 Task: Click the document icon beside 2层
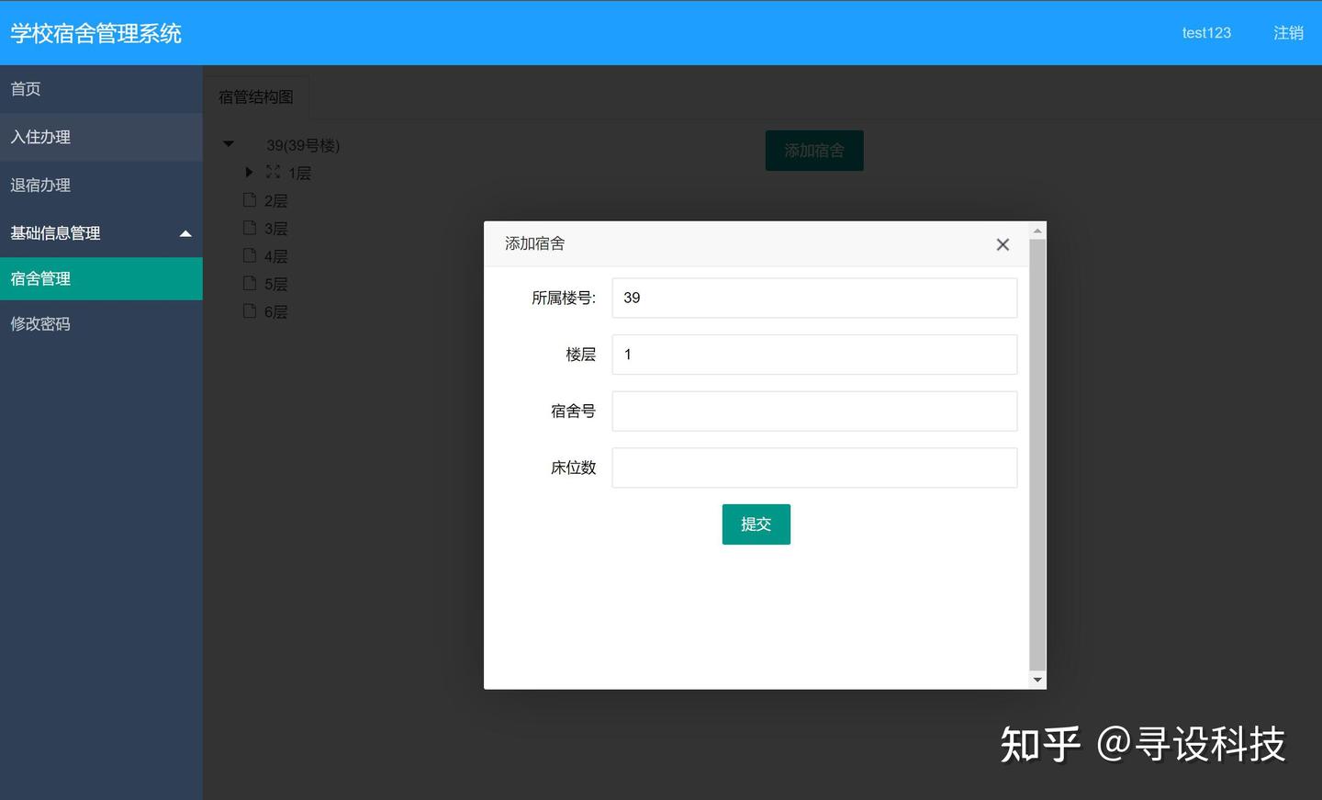point(250,199)
